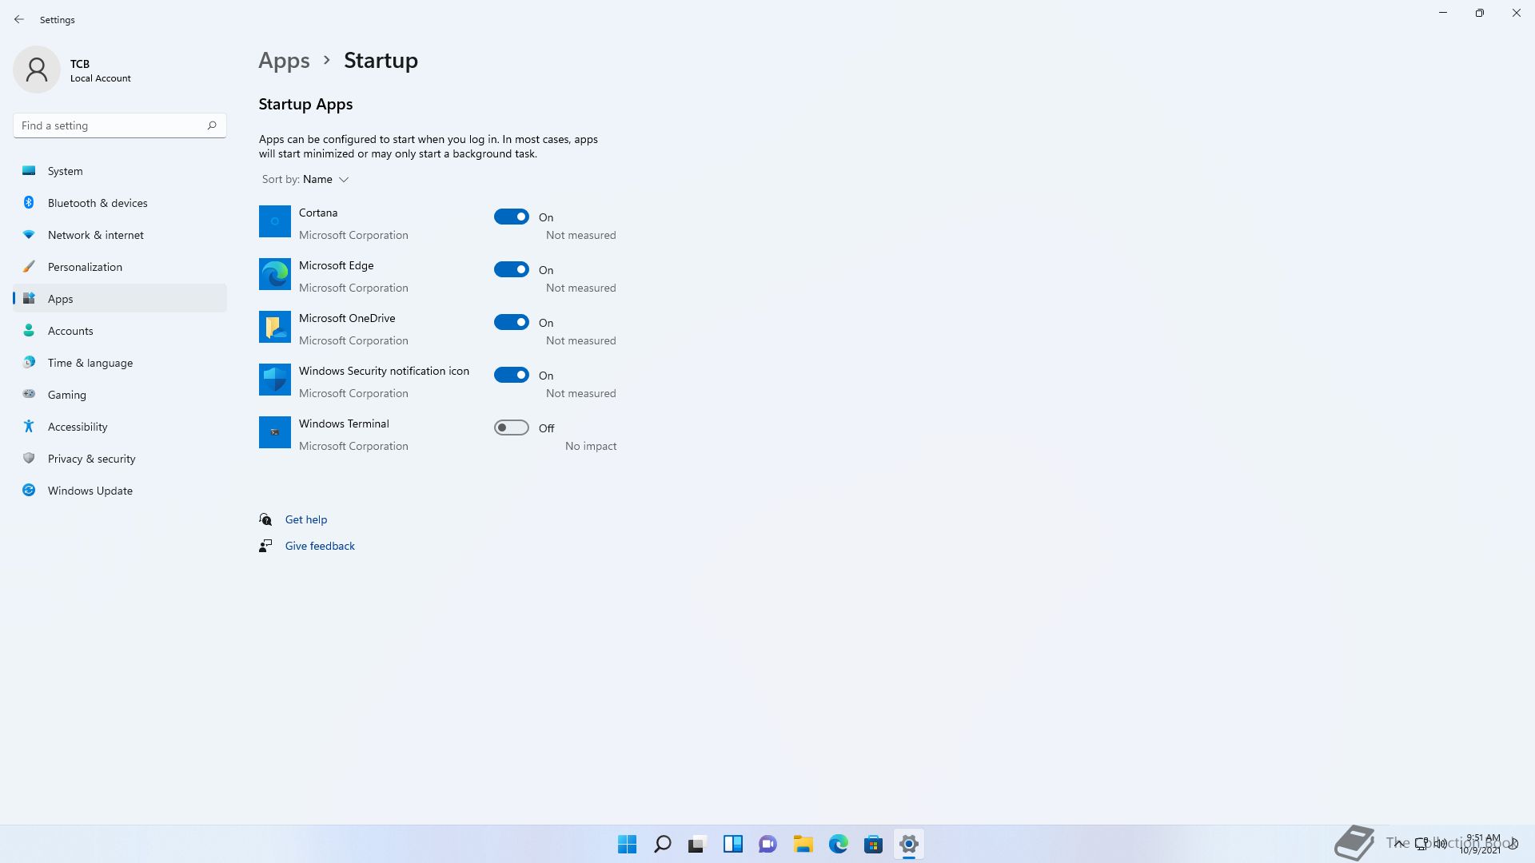This screenshot has height=863, width=1535.
Task: Launch Microsoft Edge from the taskbar
Action: 839,844
